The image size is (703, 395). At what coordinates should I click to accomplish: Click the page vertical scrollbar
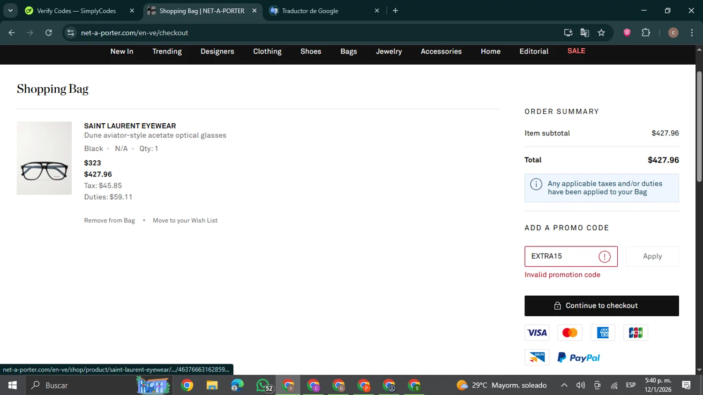click(699, 127)
